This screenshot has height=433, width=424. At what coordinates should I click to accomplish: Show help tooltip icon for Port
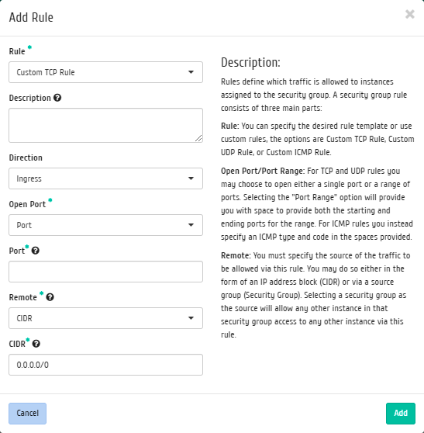36,251
